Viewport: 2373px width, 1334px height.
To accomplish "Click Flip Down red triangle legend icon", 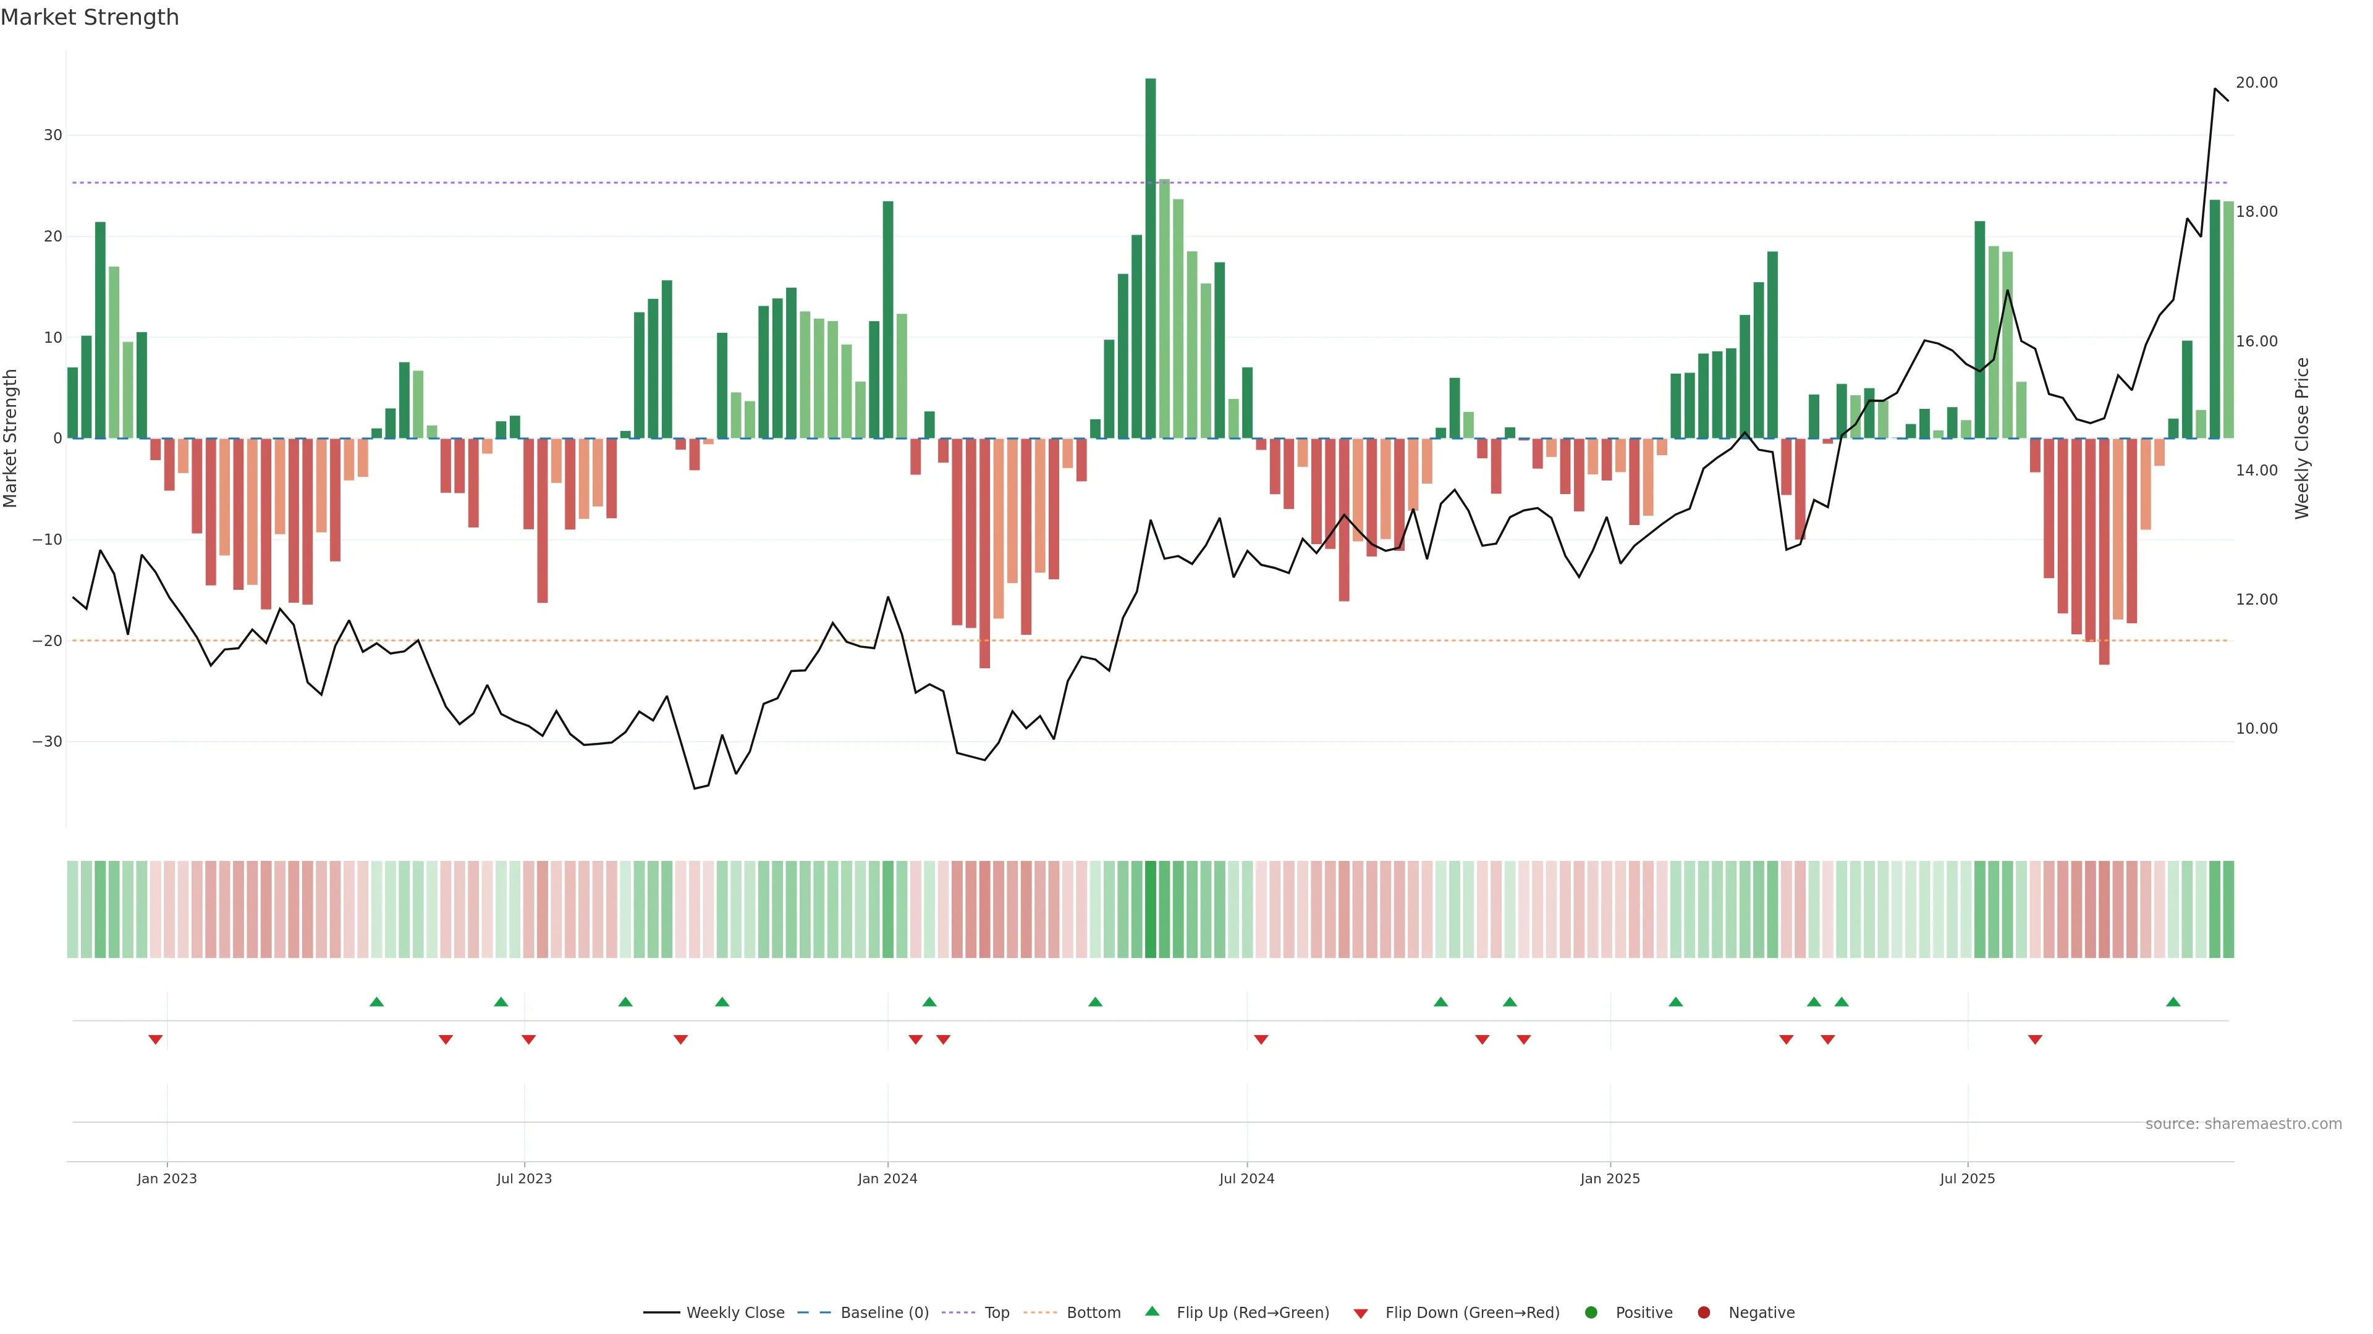I will tap(1360, 1313).
